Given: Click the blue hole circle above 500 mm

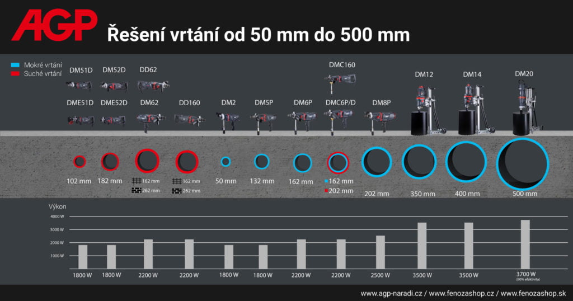Looking at the screenshot, I should click(523, 164).
